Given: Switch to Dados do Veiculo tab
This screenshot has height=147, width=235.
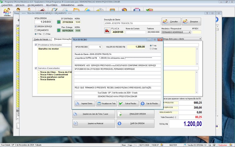Looking at the screenshot, I should coord(42,39).
